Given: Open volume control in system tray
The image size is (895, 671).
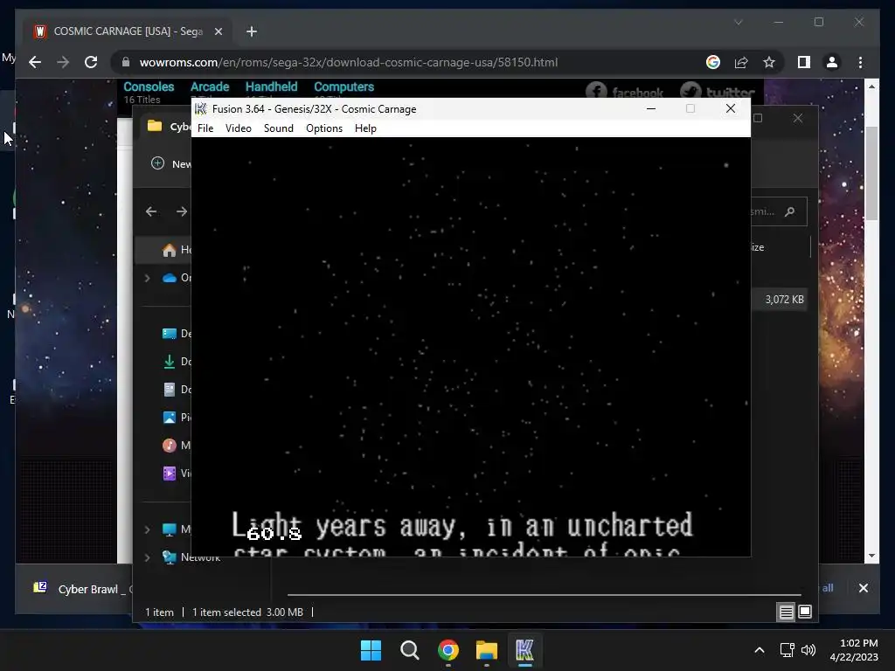Looking at the screenshot, I should click(x=808, y=650).
